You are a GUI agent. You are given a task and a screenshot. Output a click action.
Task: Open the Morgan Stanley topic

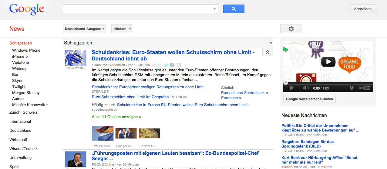26,93
